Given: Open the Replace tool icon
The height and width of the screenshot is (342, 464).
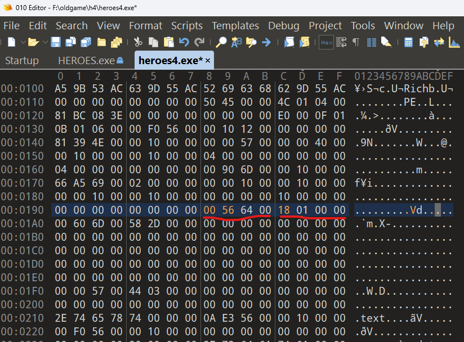Looking at the screenshot, I should click(237, 42).
